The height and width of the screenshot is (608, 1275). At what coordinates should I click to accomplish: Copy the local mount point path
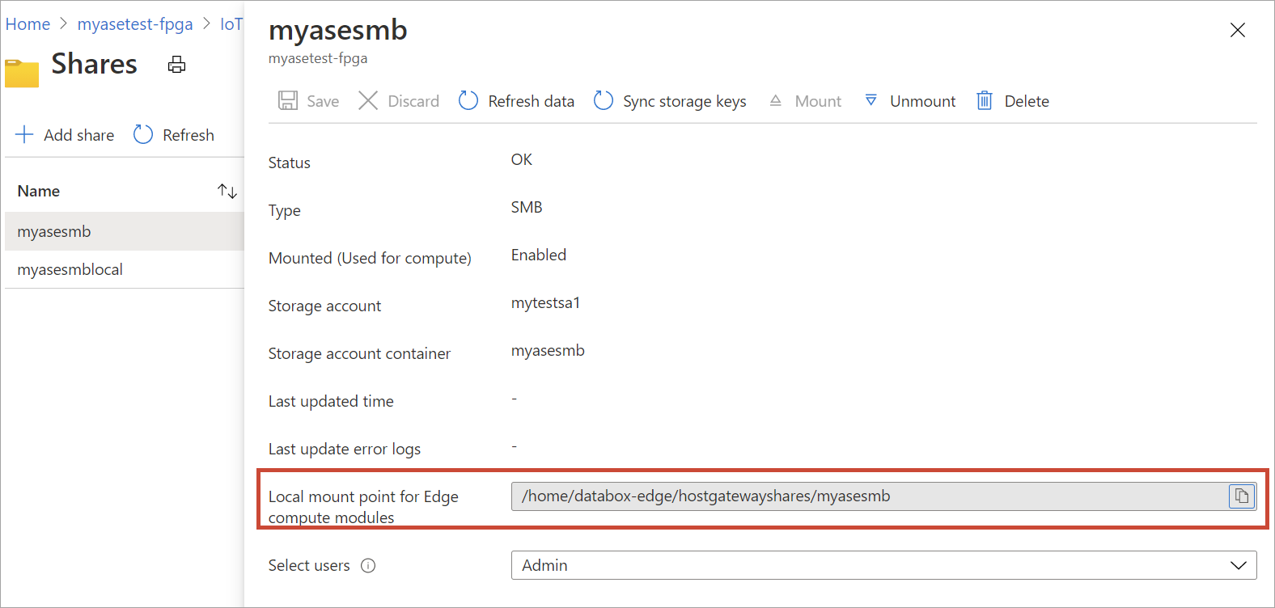[1242, 496]
